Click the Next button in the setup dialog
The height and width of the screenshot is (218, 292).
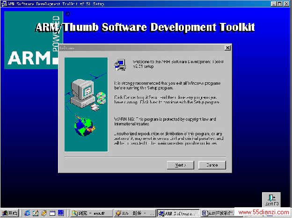tap(180, 165)
